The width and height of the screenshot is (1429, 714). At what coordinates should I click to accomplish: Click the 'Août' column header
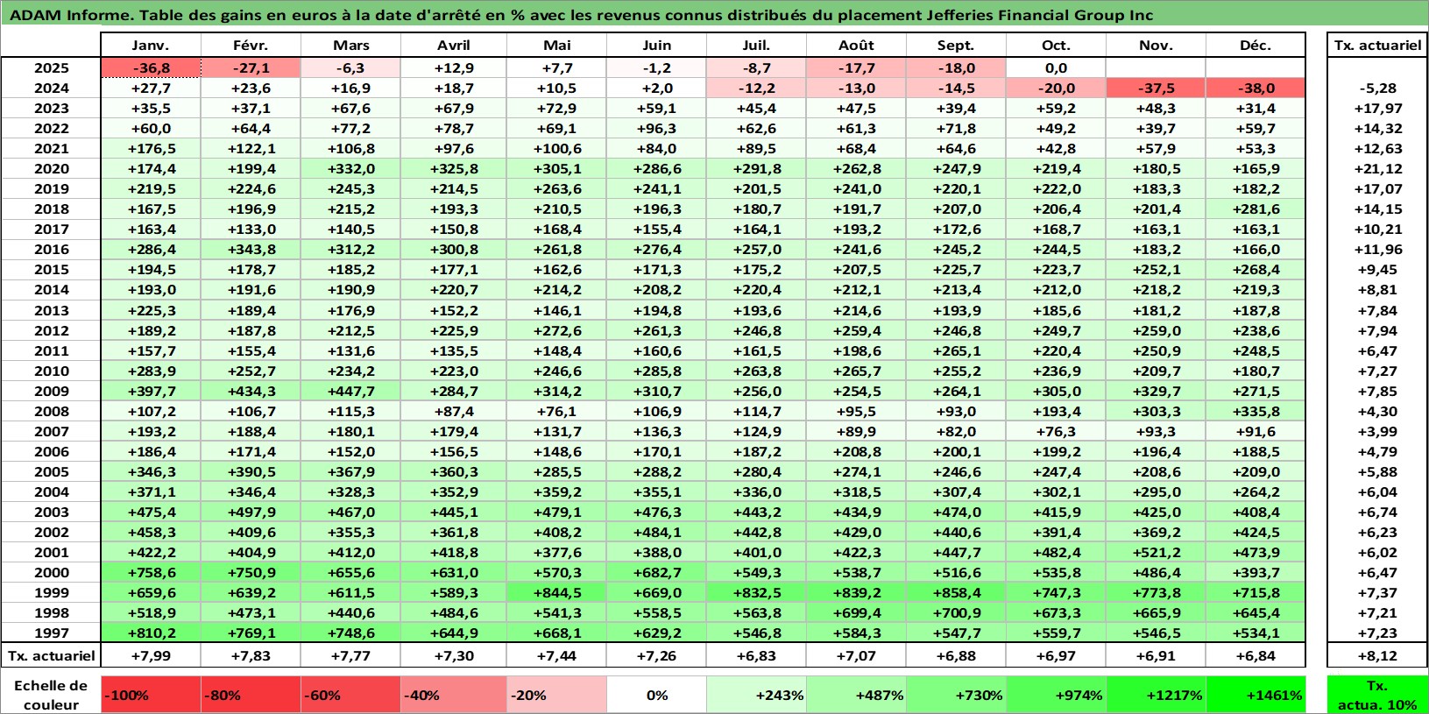[856, 46]
